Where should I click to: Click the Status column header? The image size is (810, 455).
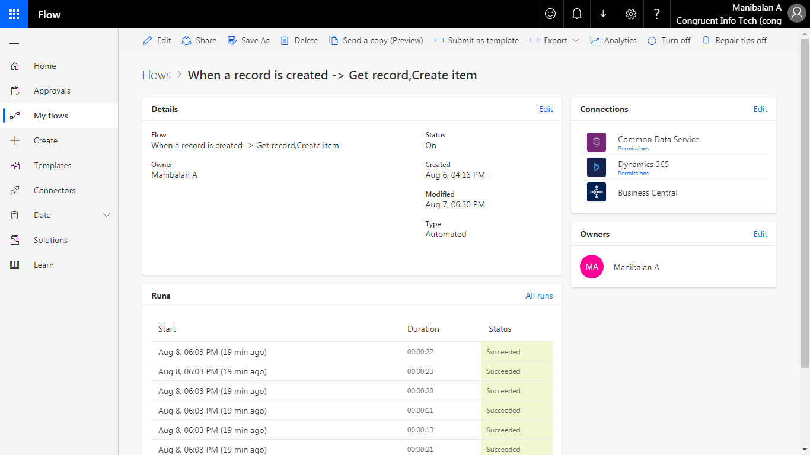(500, 329)
